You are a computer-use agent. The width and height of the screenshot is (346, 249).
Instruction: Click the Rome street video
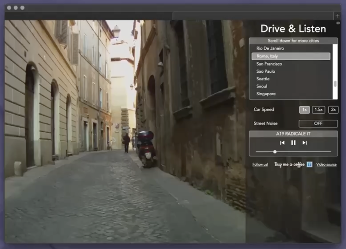[125, 132]
